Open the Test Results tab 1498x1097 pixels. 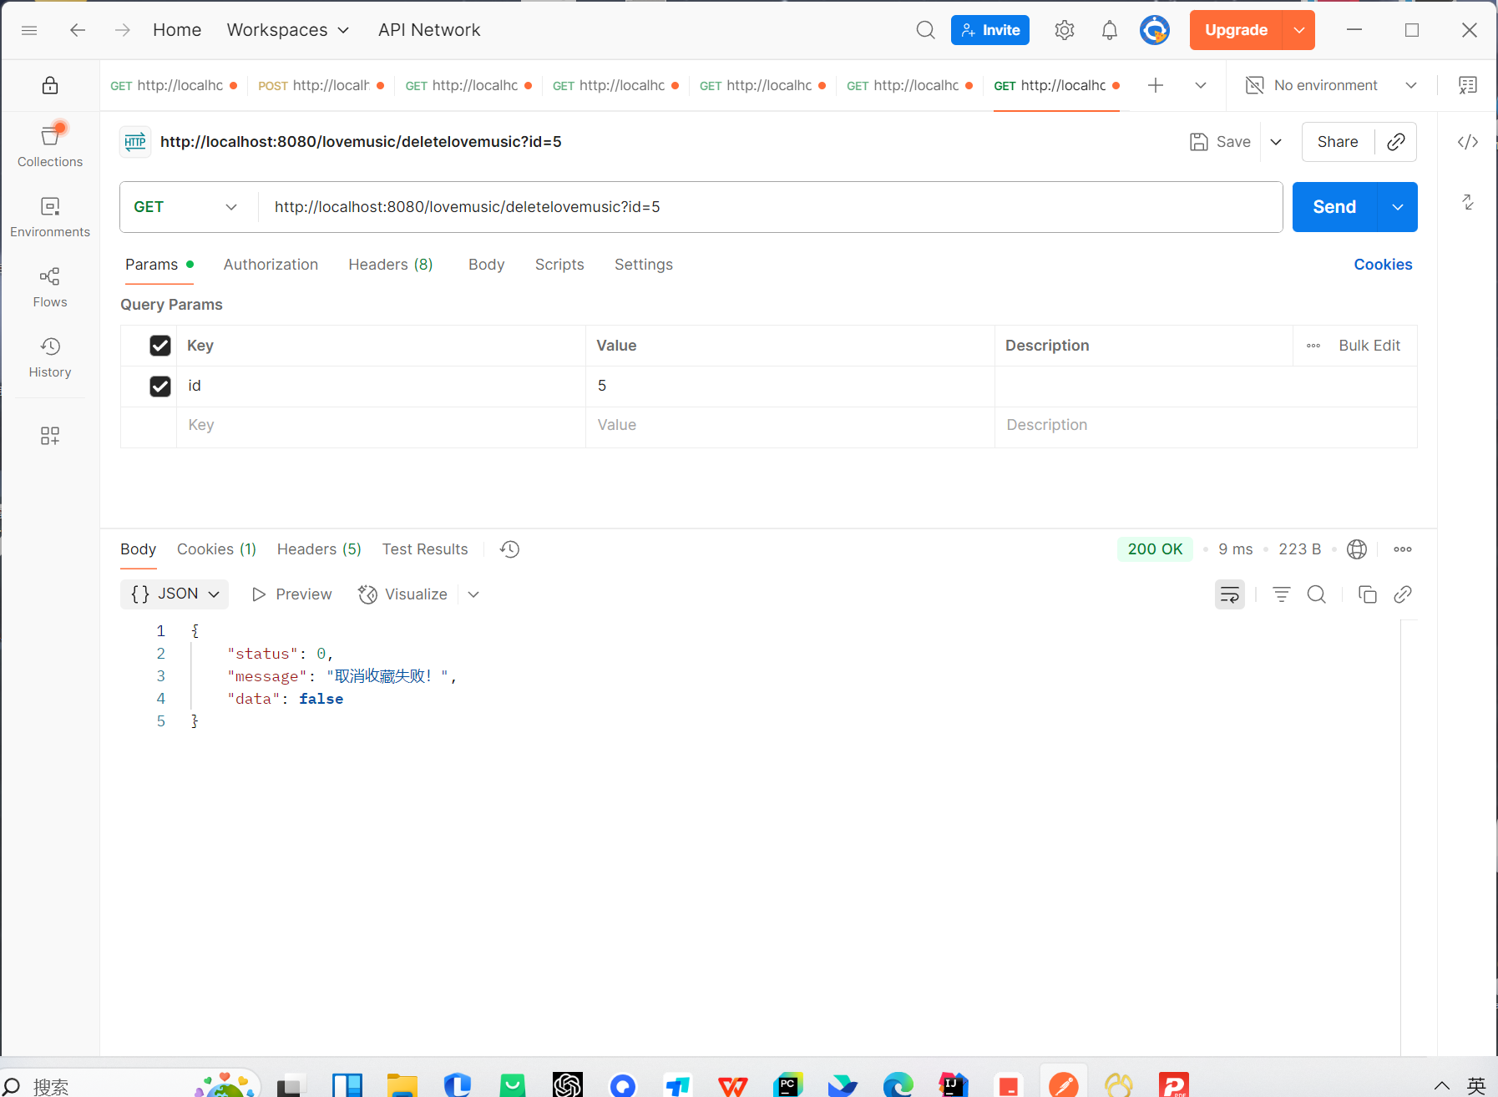(x=425, y=549)
